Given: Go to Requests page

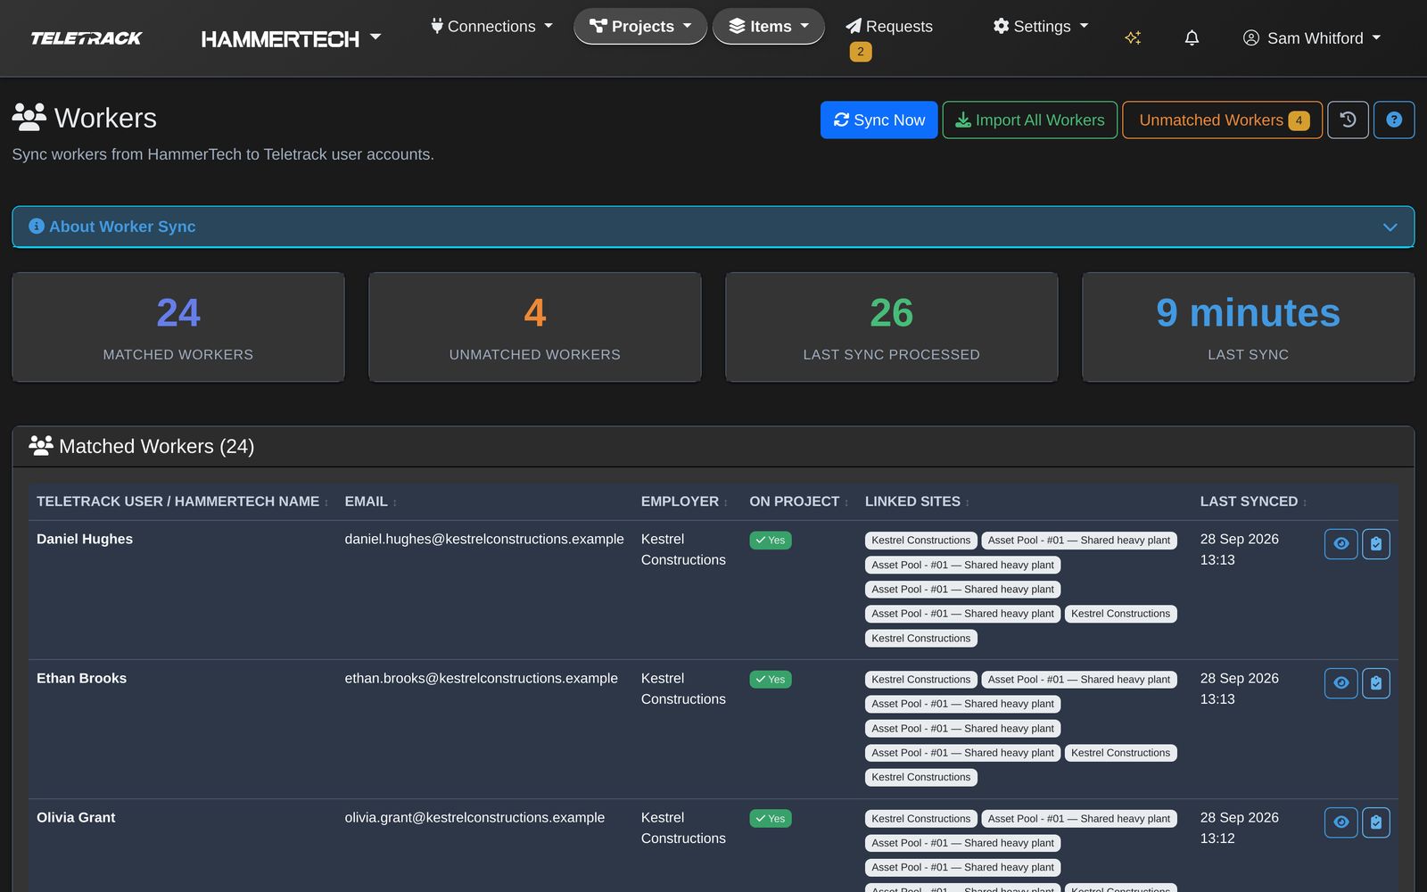Looking at the screenshot, I should coord(889,27).
